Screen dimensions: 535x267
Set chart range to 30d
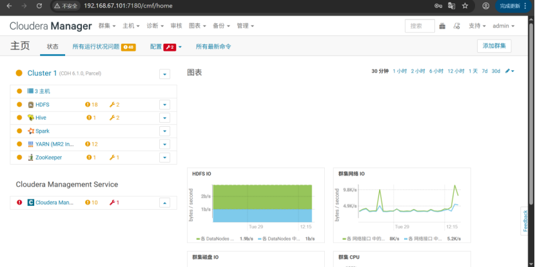point(496,71)
